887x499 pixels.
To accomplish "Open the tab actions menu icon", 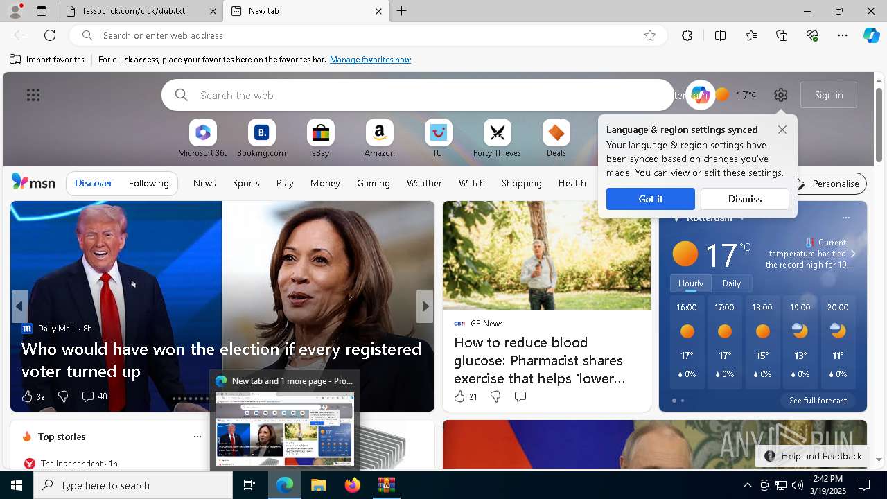I will point(42,11).
